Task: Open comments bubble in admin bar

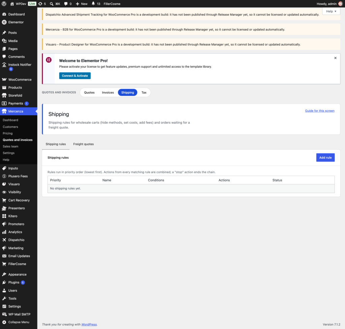Action: [66, 4]
